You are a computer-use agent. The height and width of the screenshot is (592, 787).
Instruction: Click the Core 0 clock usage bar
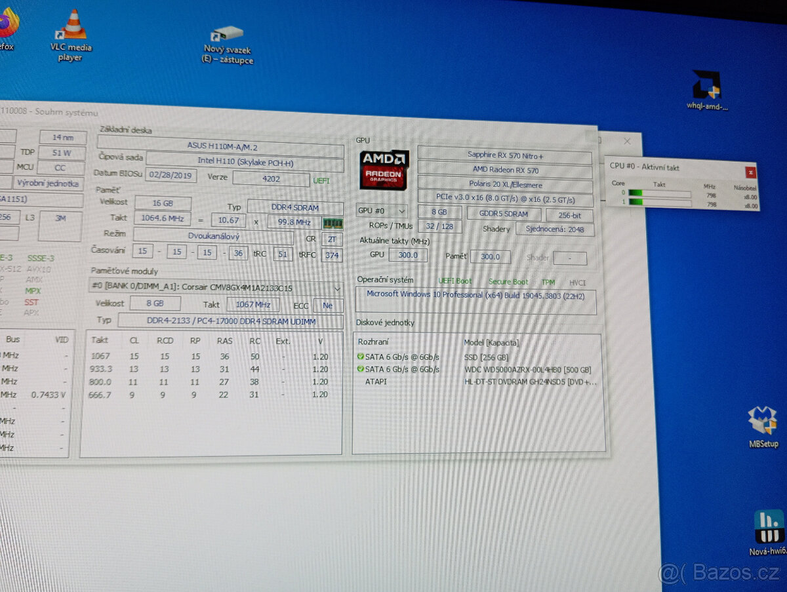coord(659,193)
